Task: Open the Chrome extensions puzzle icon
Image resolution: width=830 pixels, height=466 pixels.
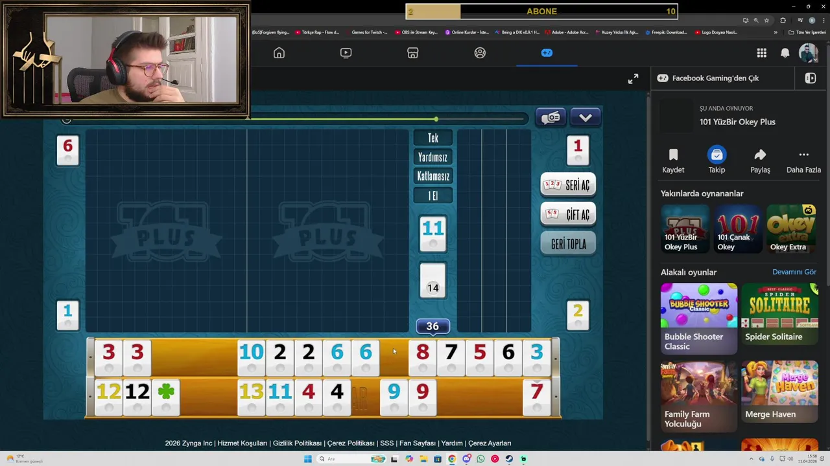Action: point(783,20)
